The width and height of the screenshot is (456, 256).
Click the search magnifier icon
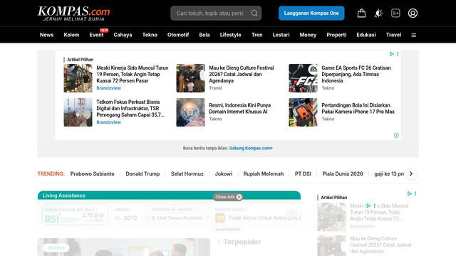[x=254, y=14]
